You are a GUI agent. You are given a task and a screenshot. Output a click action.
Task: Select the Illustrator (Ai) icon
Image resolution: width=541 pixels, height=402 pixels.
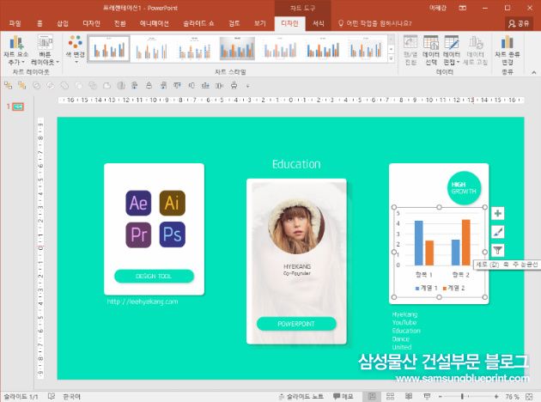(x=172, y=203)
